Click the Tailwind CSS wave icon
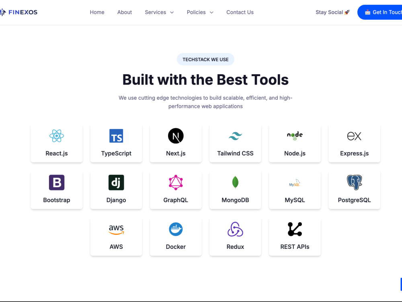402x302 pixels. (235, 136)
